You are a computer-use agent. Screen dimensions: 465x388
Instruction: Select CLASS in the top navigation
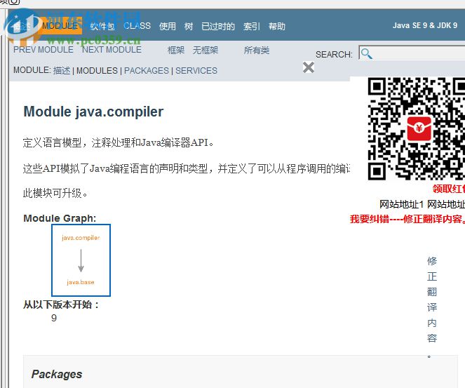[x=137, y=26]
